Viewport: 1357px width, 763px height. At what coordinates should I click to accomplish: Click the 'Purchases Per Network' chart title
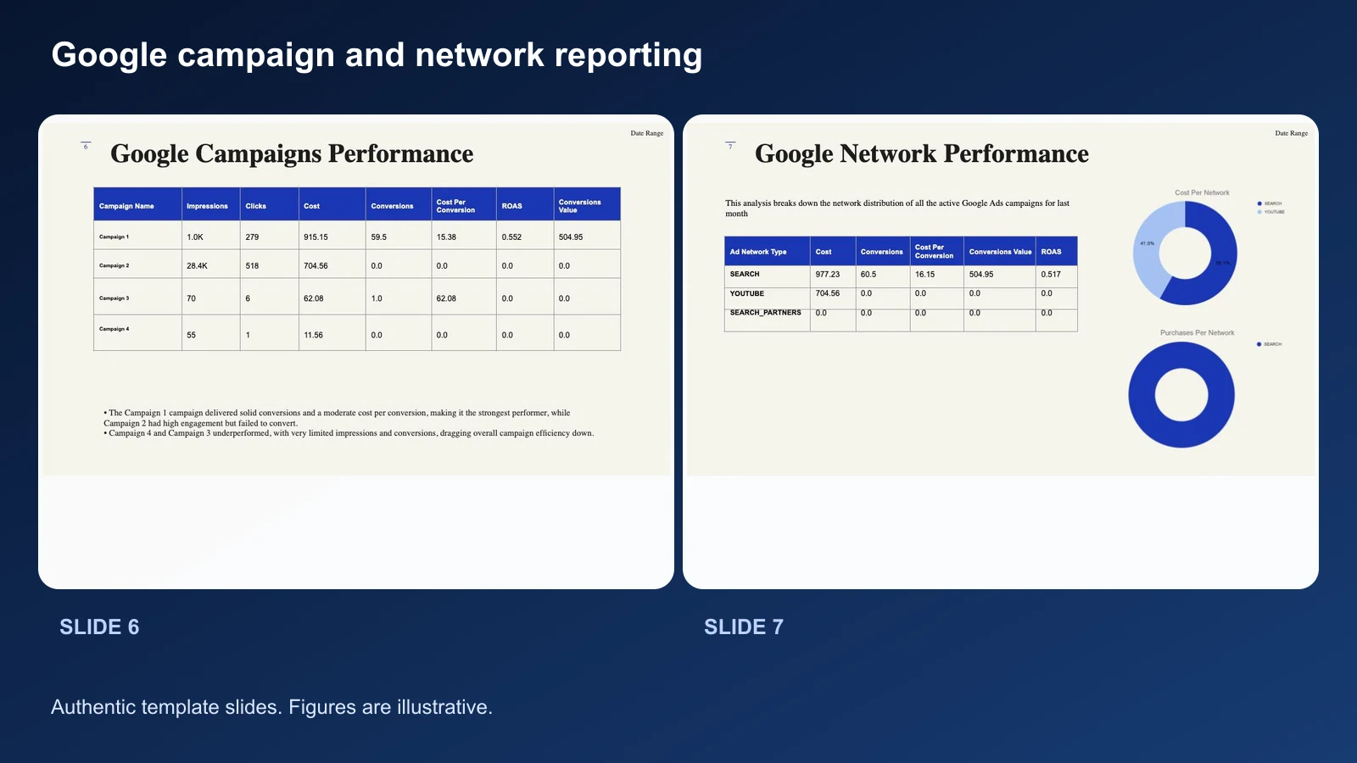pos(1197,333)
